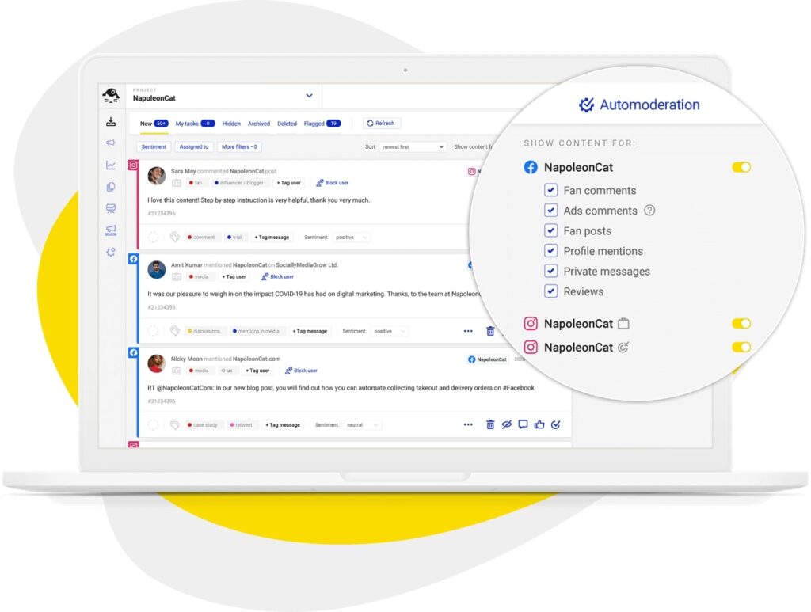Like Nicky Moon's message with thumbs-up icon
811x612 pixels.
click(539, 424)
